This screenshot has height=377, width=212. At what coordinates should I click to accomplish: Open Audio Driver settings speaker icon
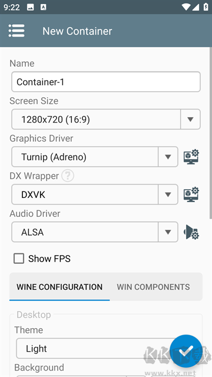pyautogui.click(x=191, y=232)
